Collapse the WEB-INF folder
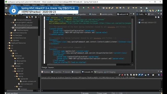167x94 pixels. pyautogui.click(x=13, y=71)
